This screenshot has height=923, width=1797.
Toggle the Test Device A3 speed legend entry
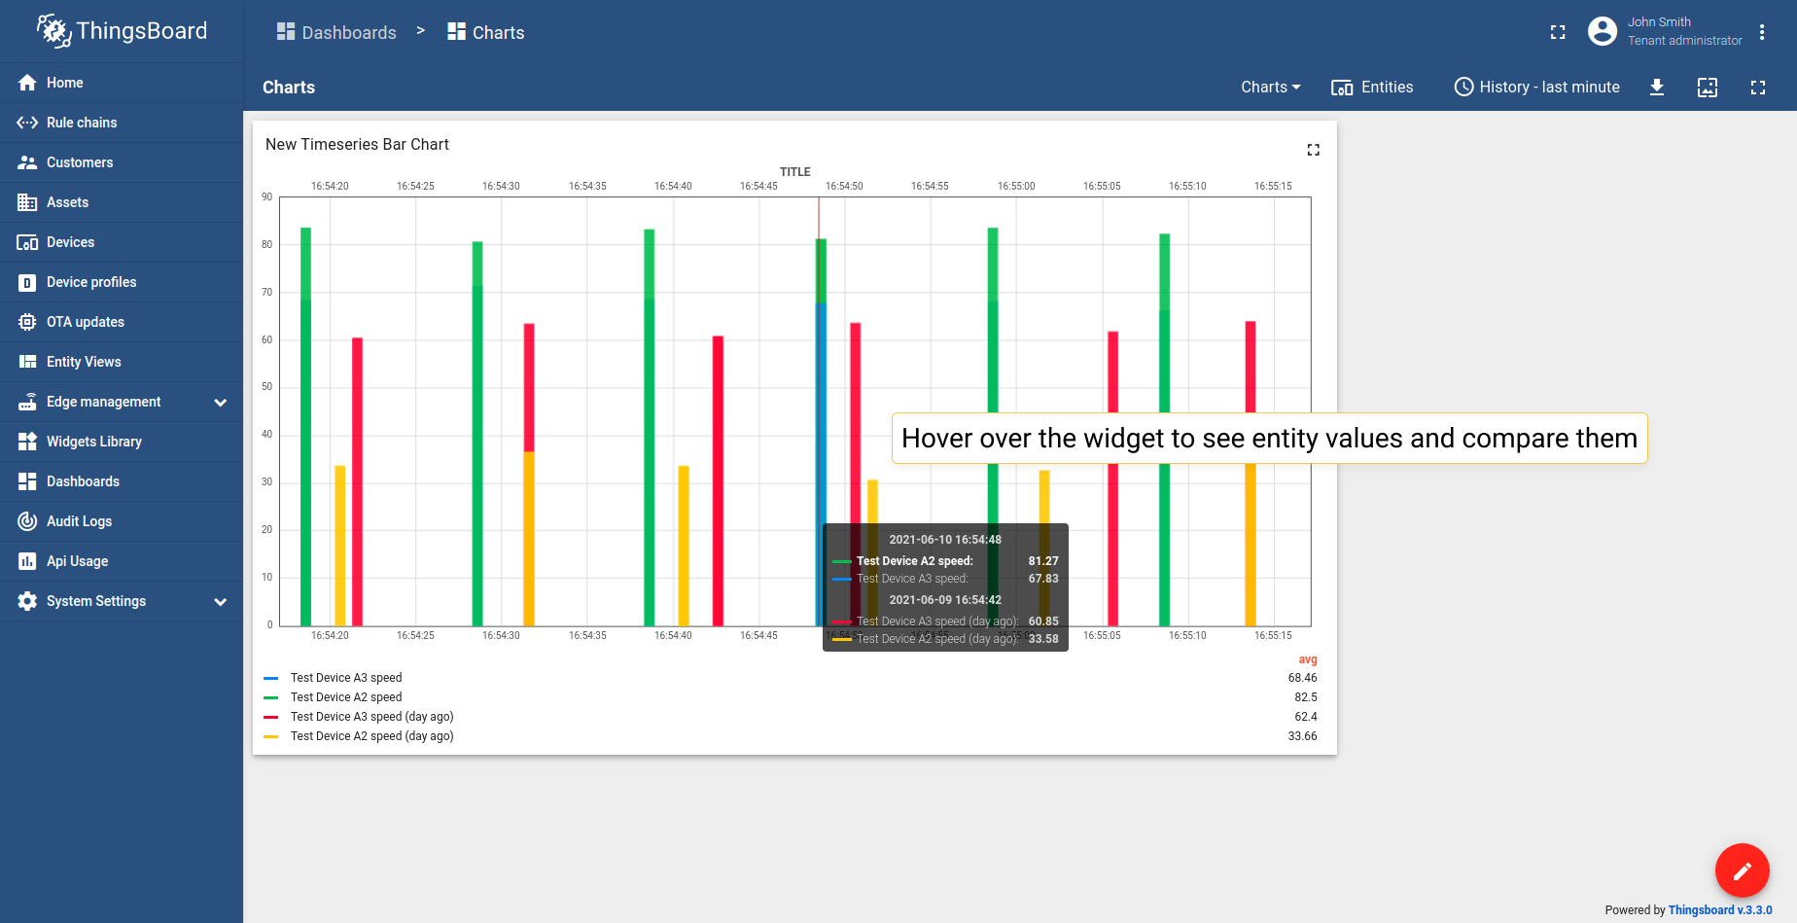coord(345,677)
